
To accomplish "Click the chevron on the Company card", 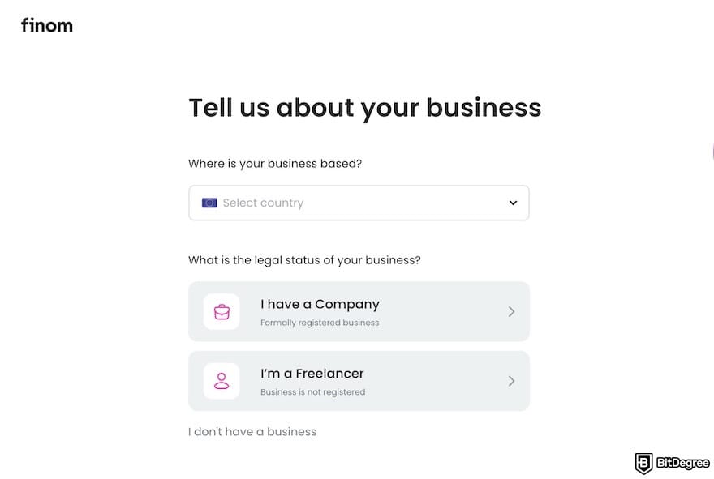I will click(x=512, y=311).
